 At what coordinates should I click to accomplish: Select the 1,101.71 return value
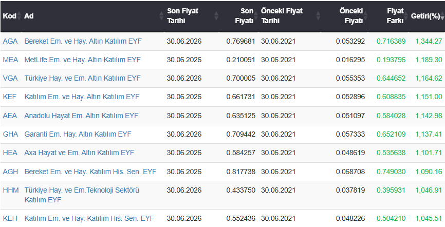pyautogui.click(x=429, y=153)
